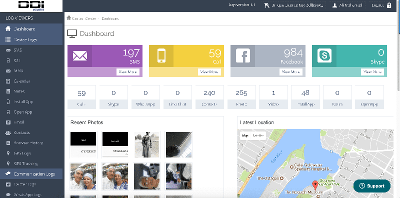
Task: Select Dashboard in the sidebar menu
Action: tap(31, 29)
